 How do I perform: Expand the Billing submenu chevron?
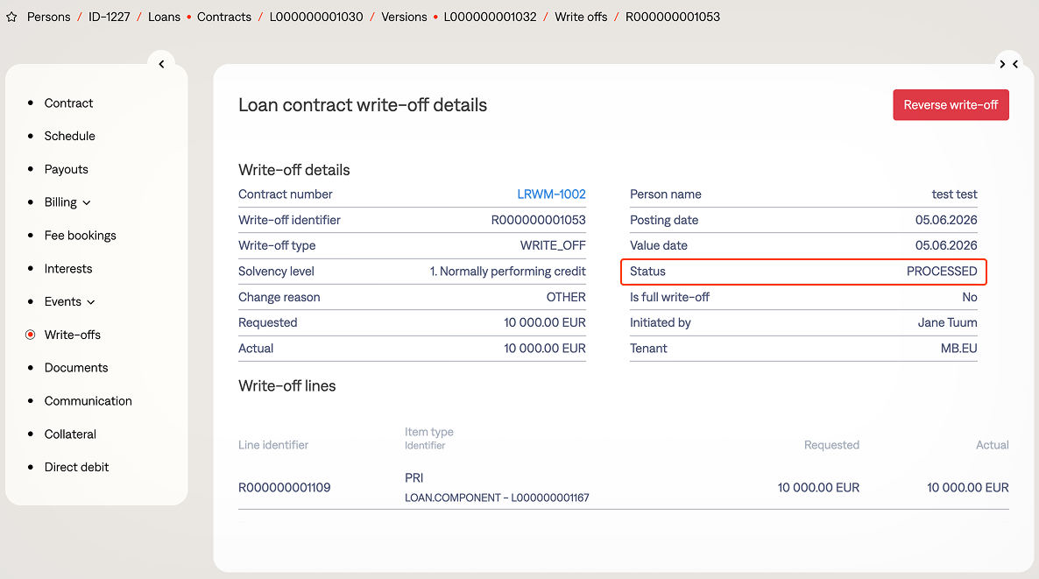click(87, 203)
